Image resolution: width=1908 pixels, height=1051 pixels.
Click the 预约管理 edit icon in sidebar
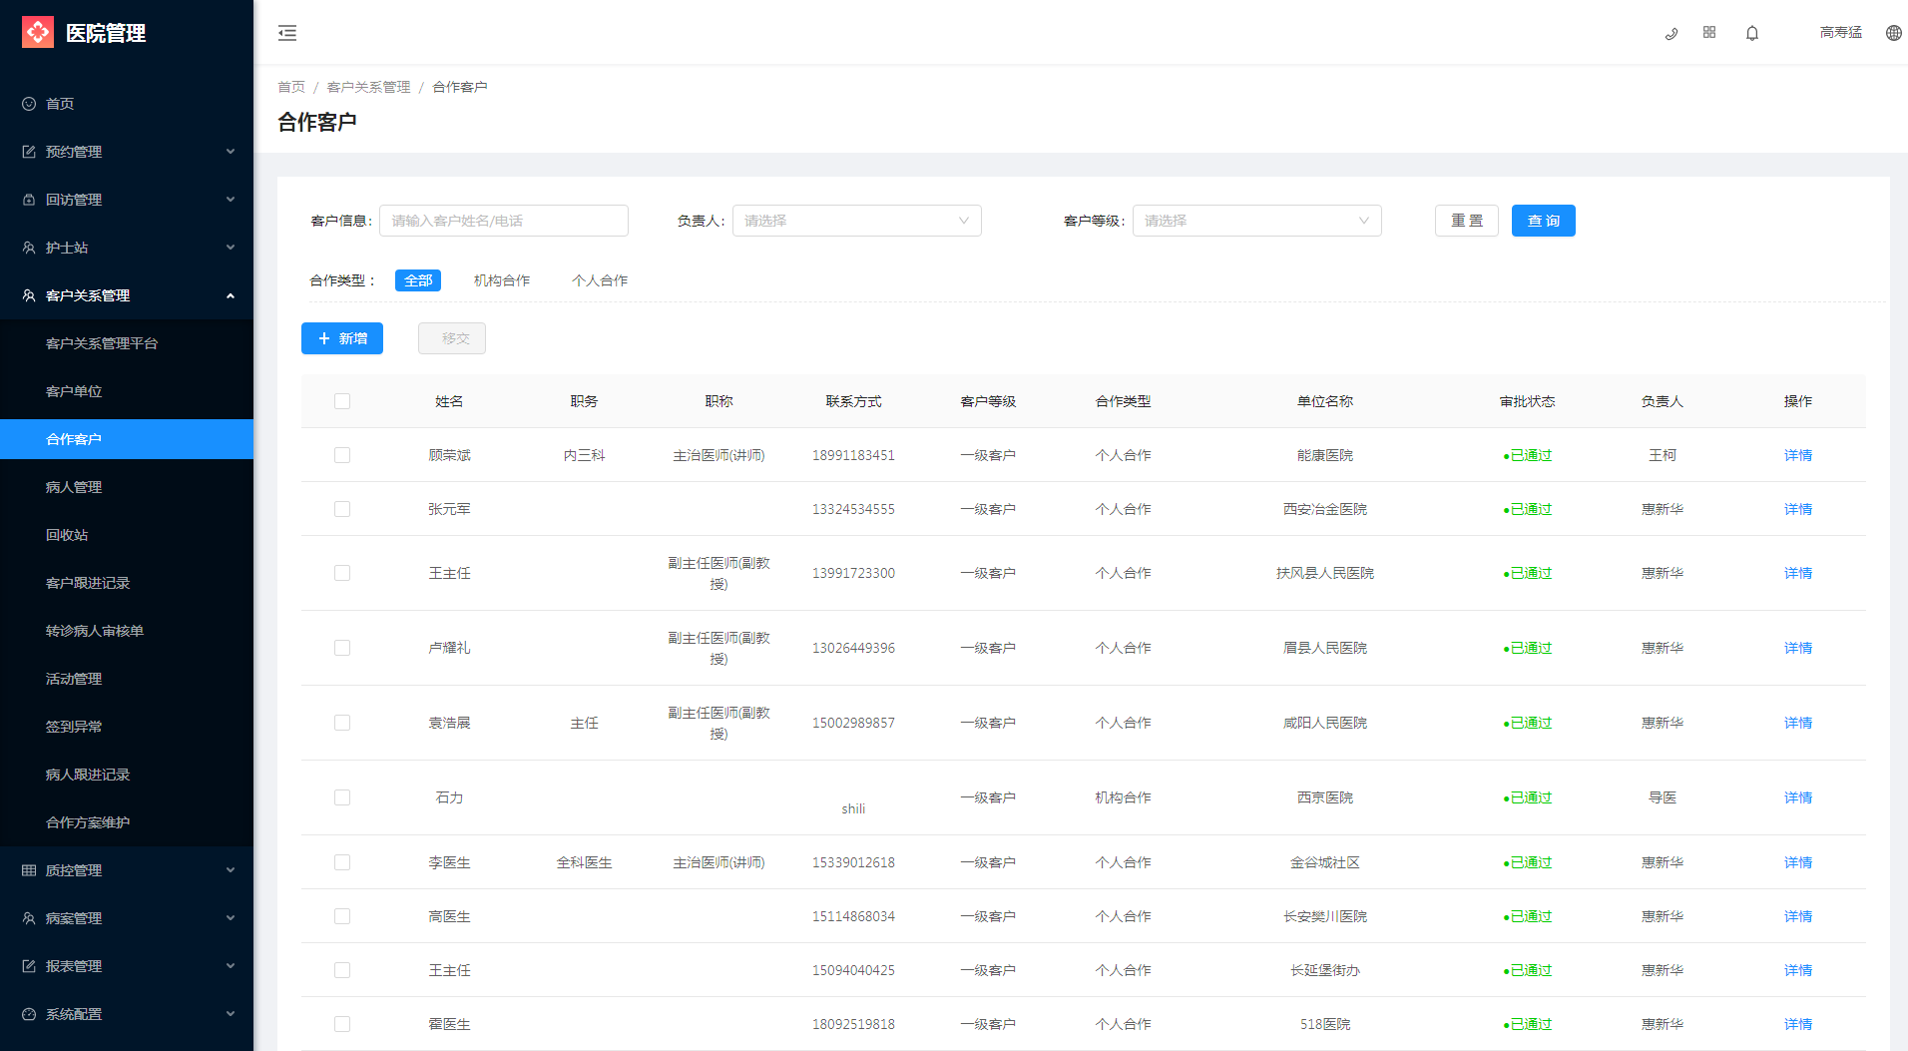[29, 152]
